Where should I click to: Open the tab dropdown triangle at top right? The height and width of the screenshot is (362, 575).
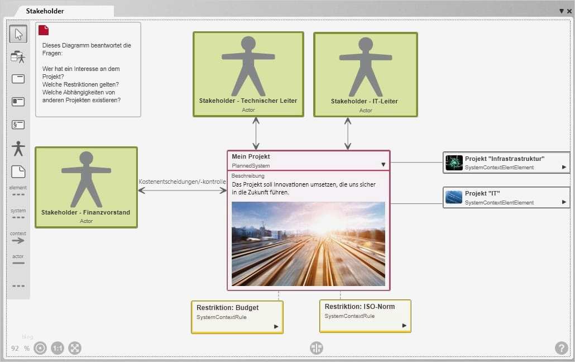[562, 11]
